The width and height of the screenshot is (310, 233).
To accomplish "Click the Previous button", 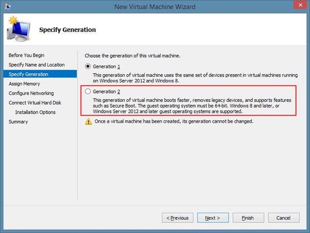I will pyautogui.click(x=178, y=218).
